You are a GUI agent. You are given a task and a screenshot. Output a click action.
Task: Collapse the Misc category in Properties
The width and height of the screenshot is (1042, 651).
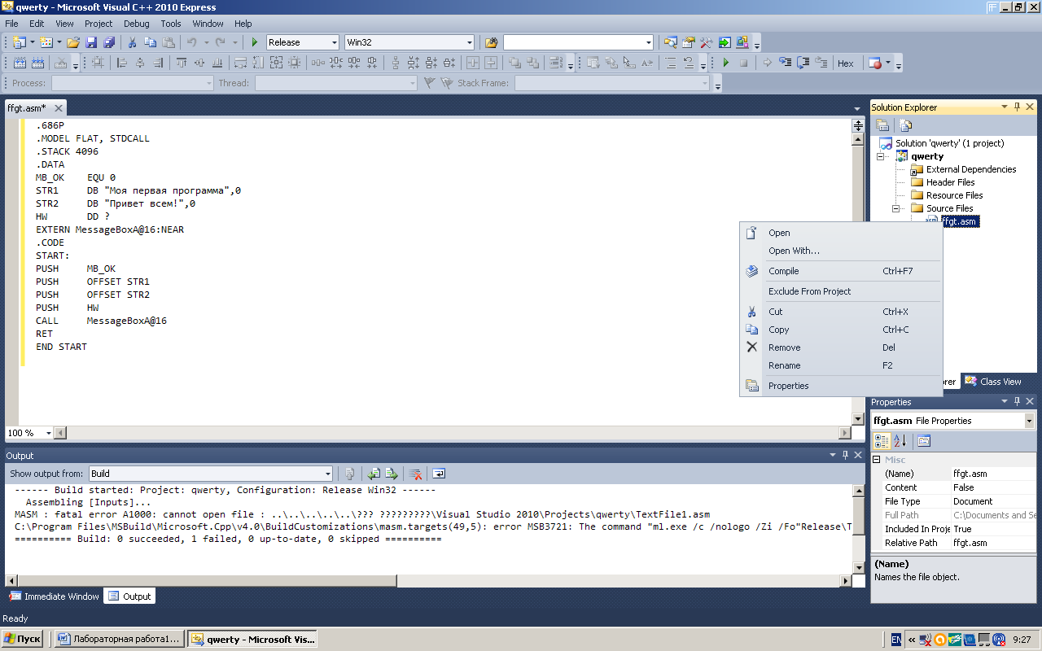tap(876, 460)
